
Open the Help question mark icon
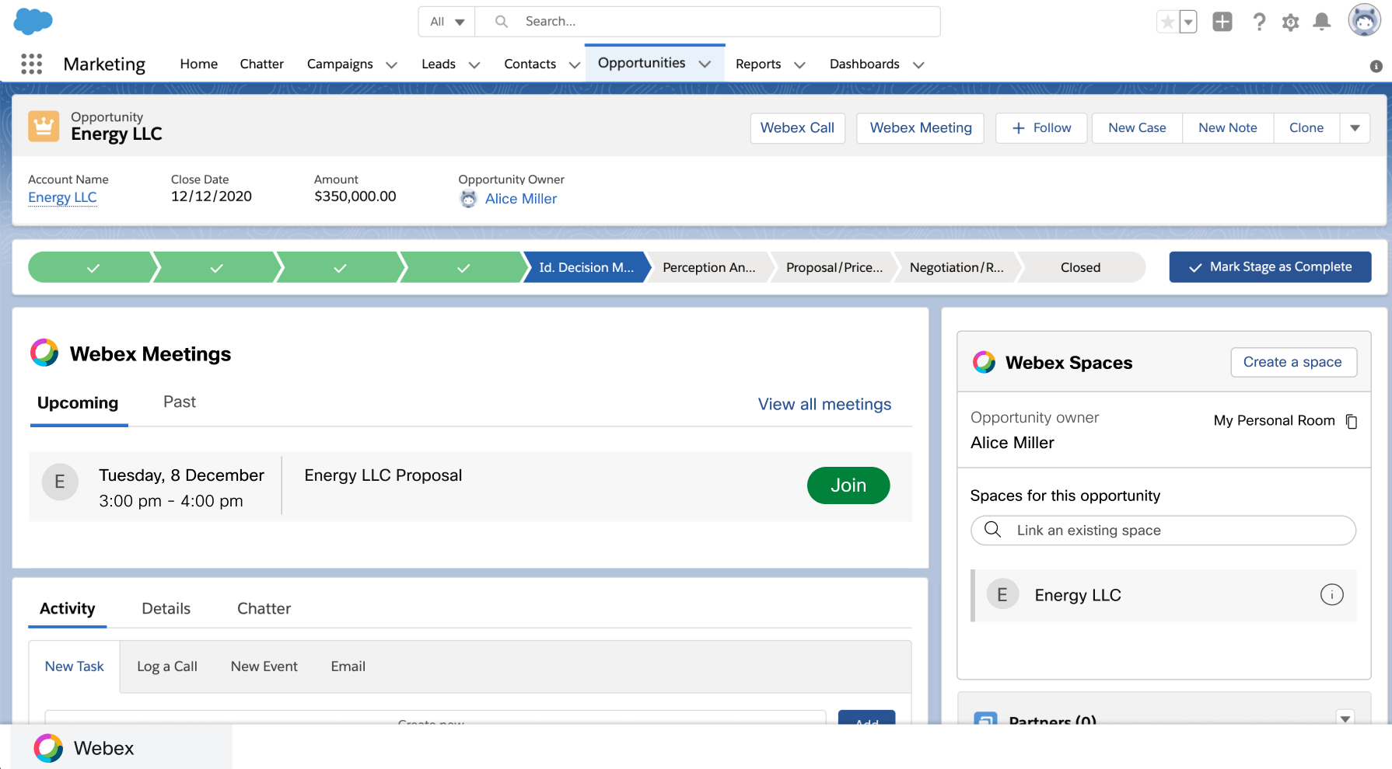[x=1259, y=22]
